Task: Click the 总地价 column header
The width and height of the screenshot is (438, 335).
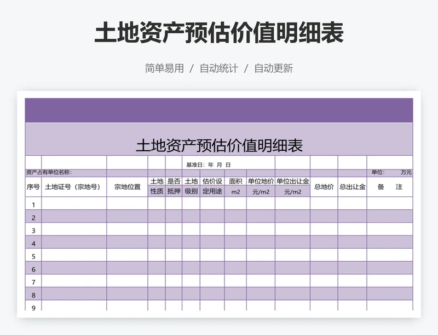Action: (324, 187)
